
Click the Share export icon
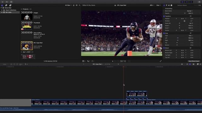coord(199,2)
